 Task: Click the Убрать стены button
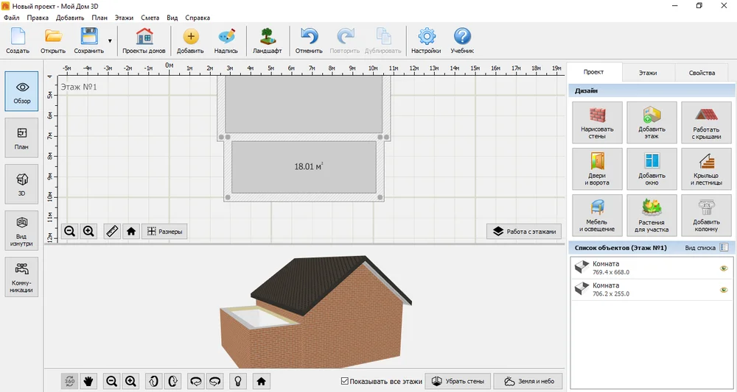pos(458,381)
